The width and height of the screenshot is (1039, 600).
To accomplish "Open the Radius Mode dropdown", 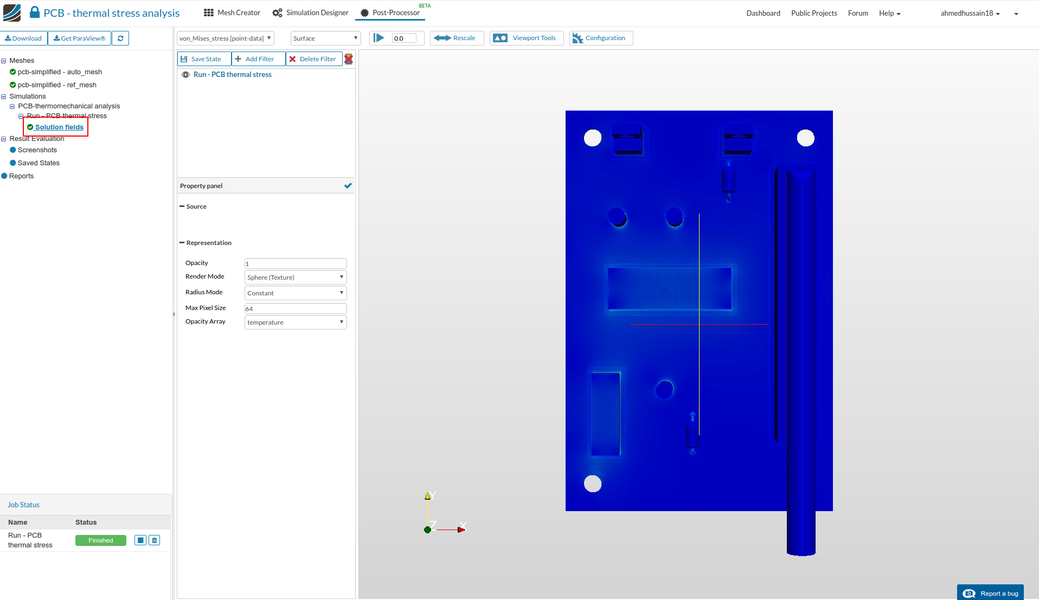I will point(296,293).
